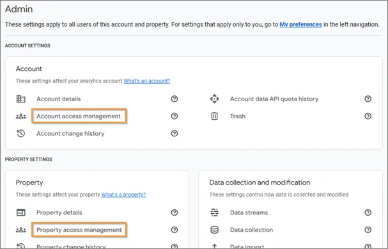Click the Property details card icon

coord(21,213)
